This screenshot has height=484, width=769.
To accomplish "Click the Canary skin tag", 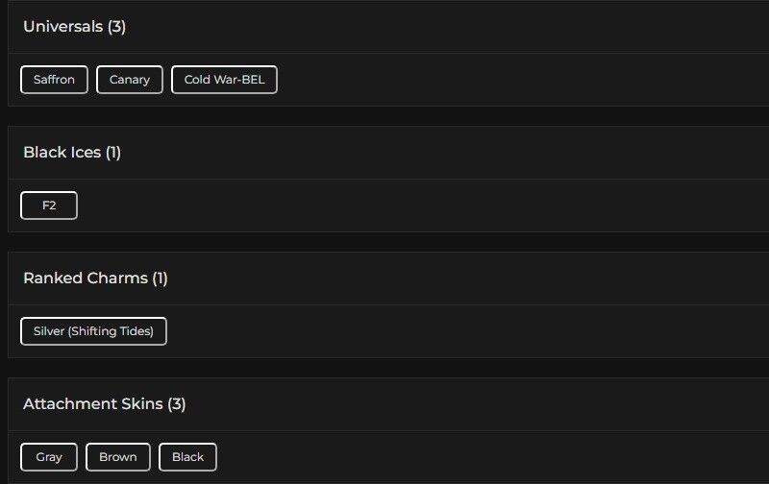I will click(x=130, y=80).
